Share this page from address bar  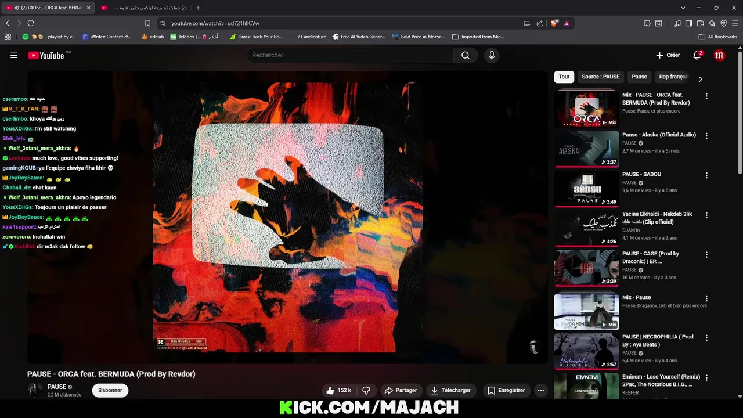540,23
